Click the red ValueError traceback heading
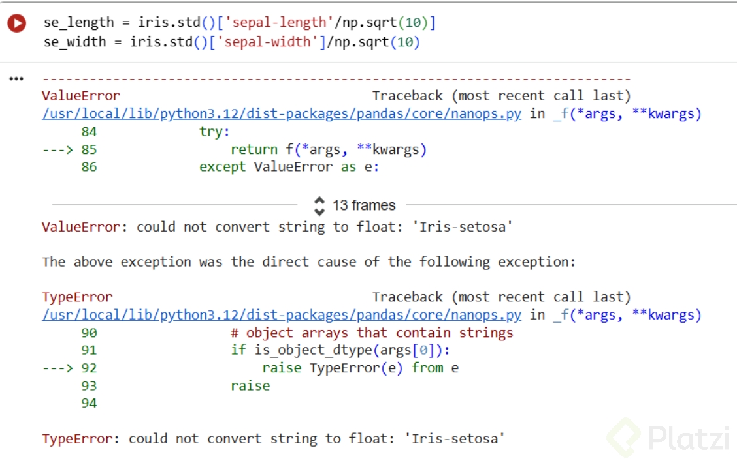 tap(81, 96)
